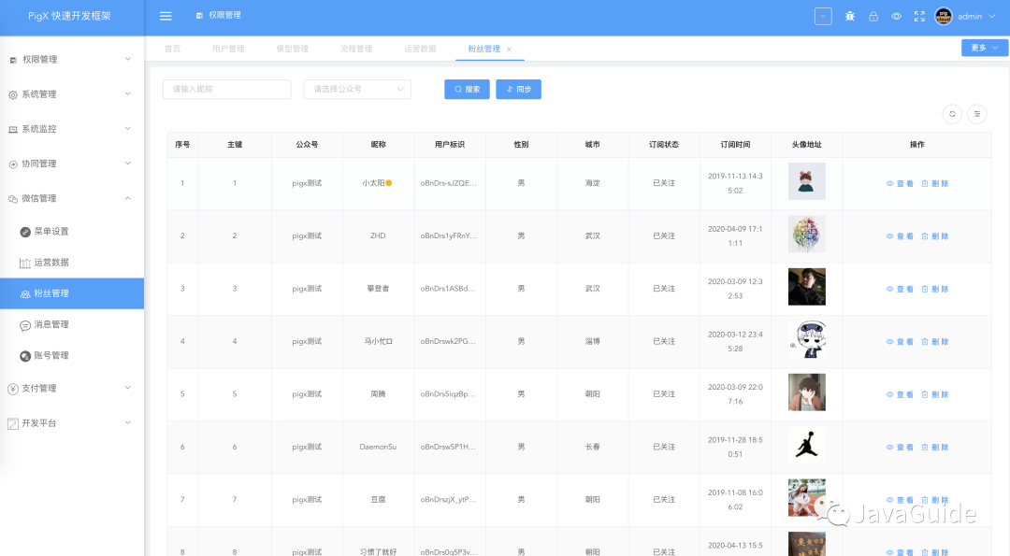Click the bug/debug icon in top bar

coord(849,16)
